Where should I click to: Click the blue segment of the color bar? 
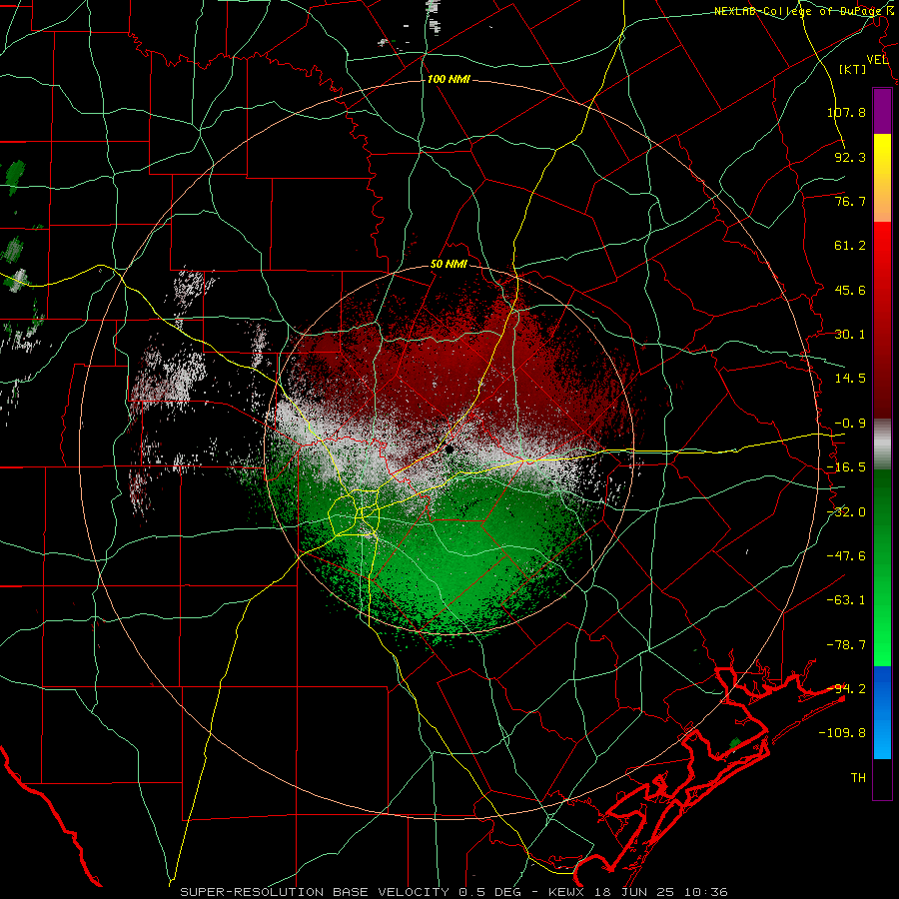coord(882,712)
